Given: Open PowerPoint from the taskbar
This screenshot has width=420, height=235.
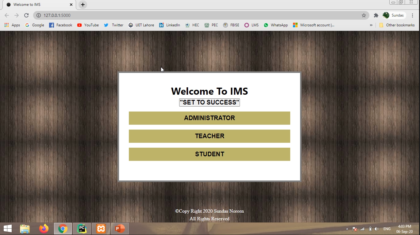Looking at the screenshot, I should [120, 229].
